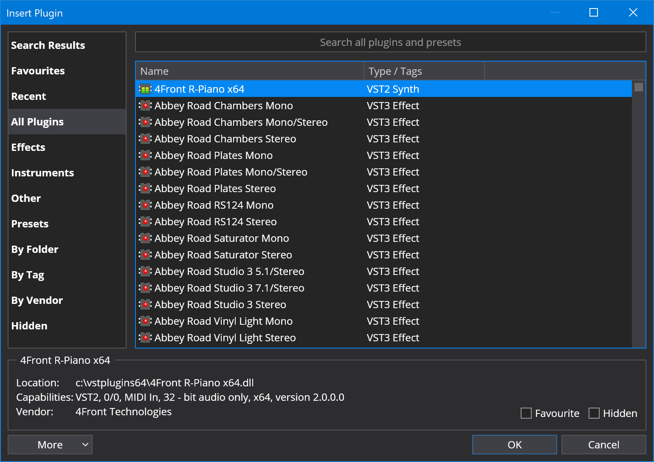654x462 pixels.
Task: Click the Abbey Road Chambers Stereo plugin icon
Action: [145, 139]
